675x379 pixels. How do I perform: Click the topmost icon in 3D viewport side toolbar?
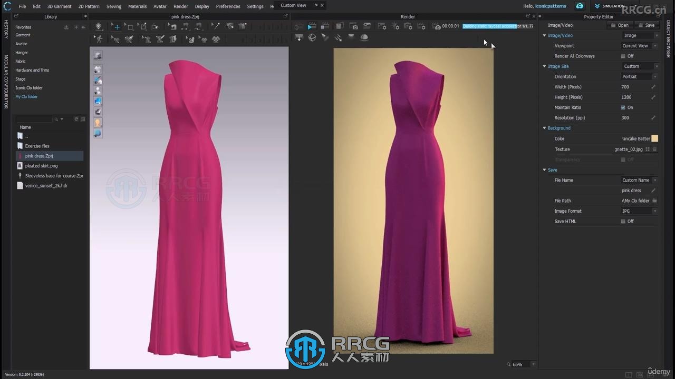pyautogui.click(x=98, y=55)
